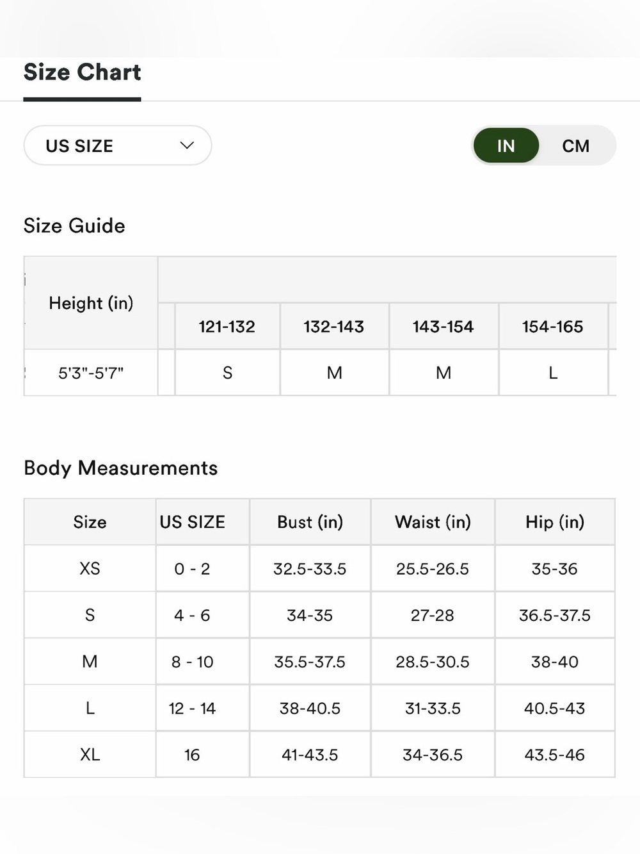Click the 8 - 10 US size cell

(192, 662)
